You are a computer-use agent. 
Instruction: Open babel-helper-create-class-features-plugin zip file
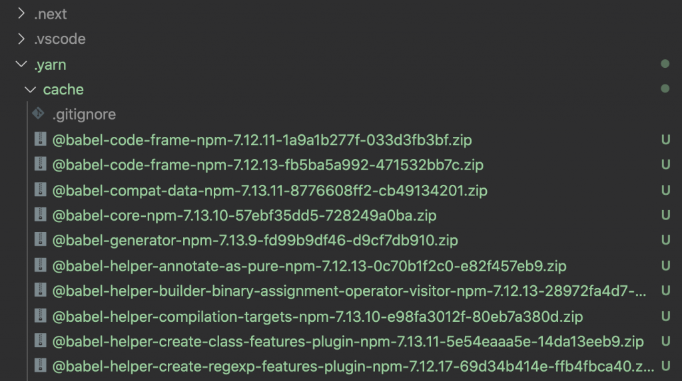(x=348, y=342)
